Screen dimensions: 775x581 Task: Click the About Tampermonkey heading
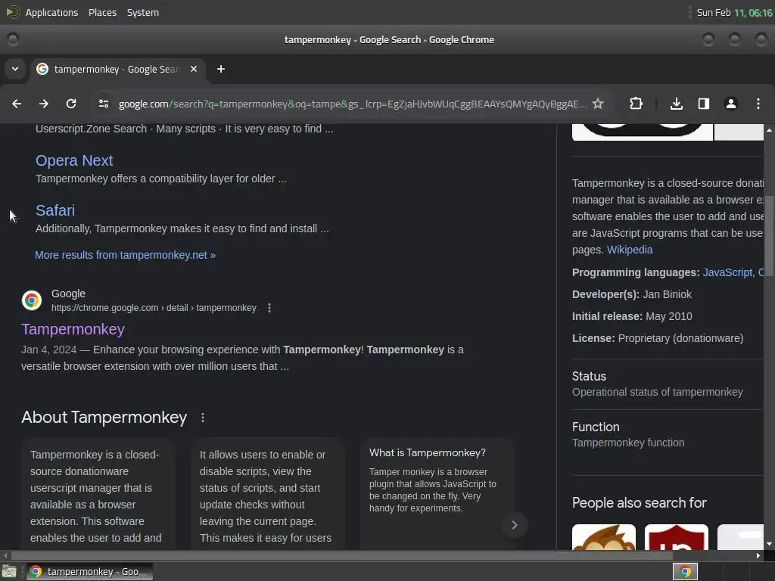pyautogui.click(x=104, y=418)
